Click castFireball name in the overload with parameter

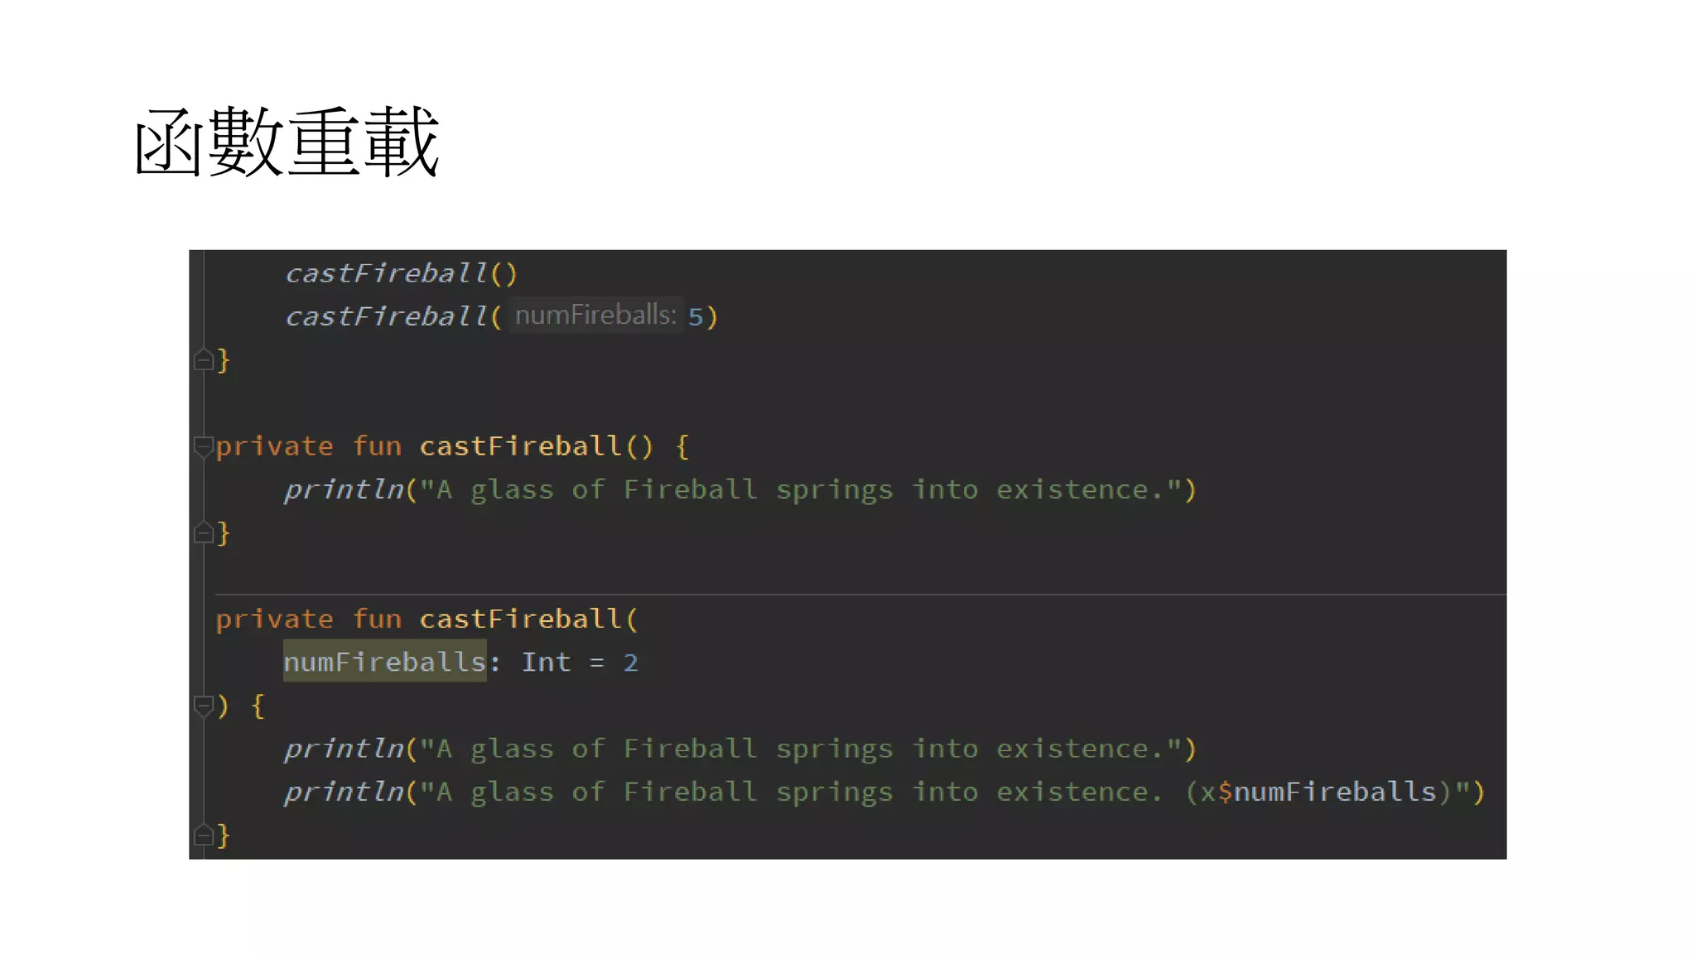point(520,619)
